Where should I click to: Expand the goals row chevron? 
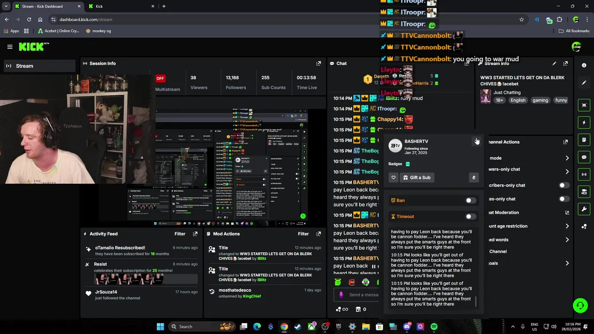click(x=567, y=263)
